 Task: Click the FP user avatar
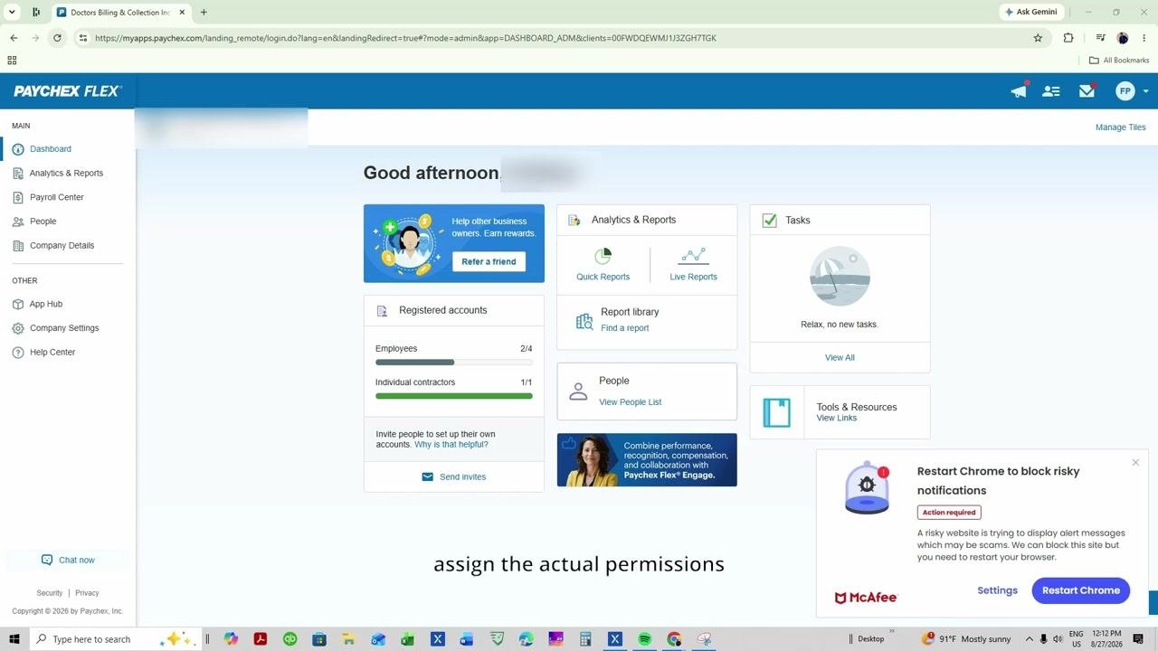pos(1125,91)
